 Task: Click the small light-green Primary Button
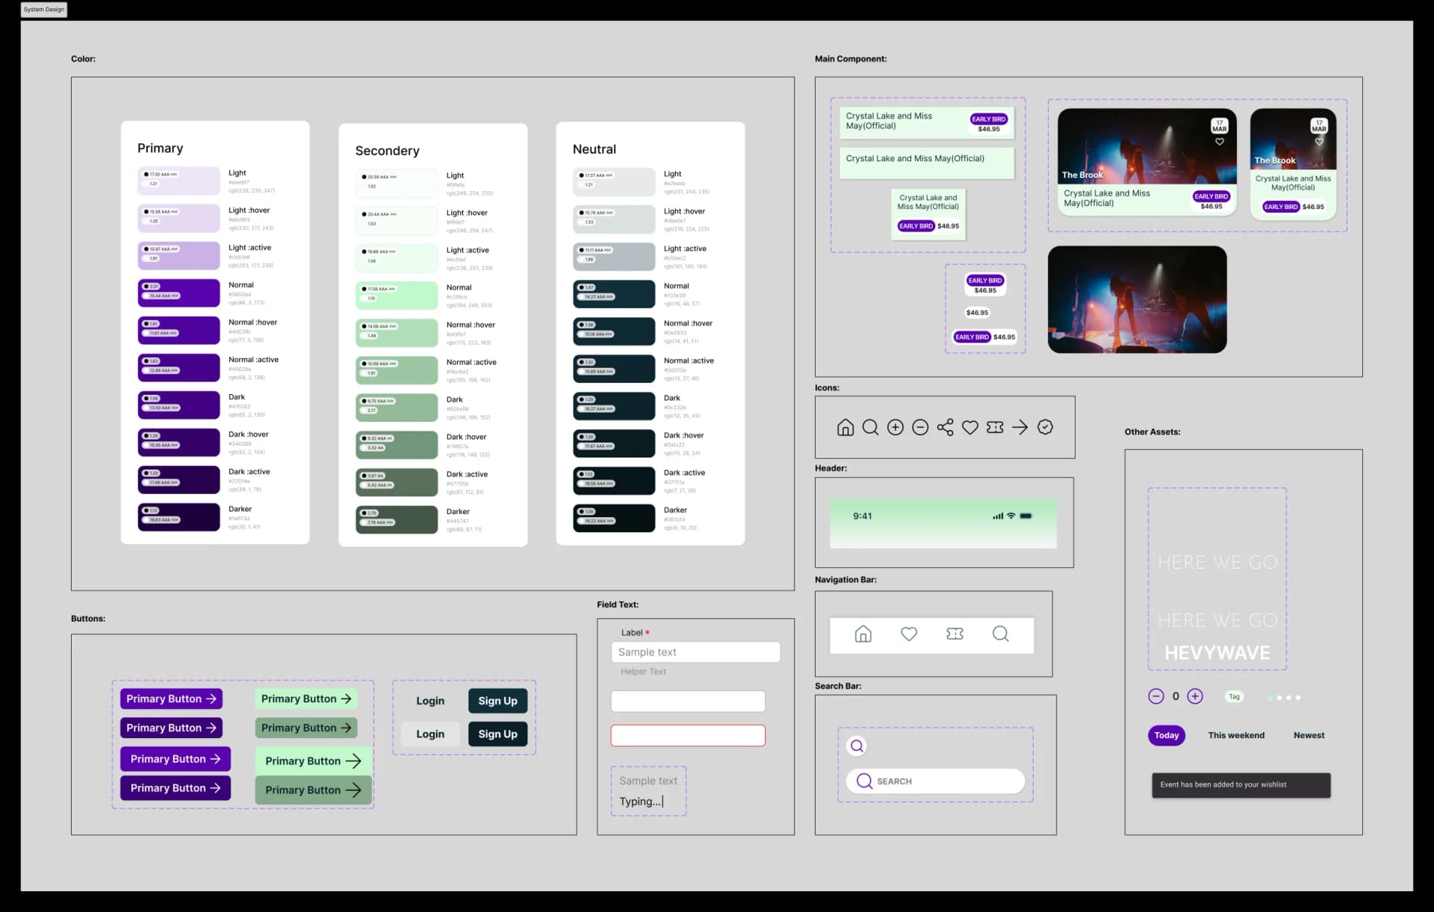[306, 699]
